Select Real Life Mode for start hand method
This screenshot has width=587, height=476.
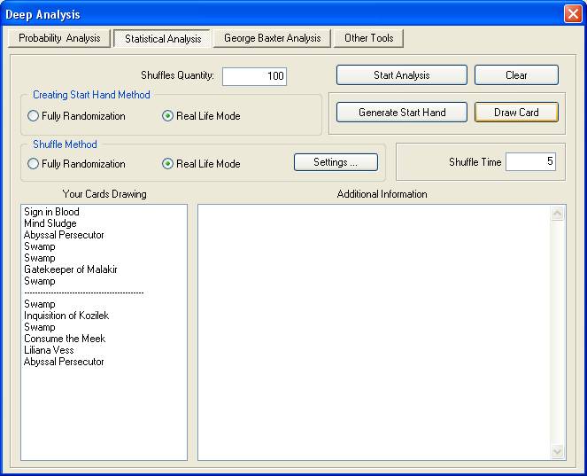[x=201, y=116]
